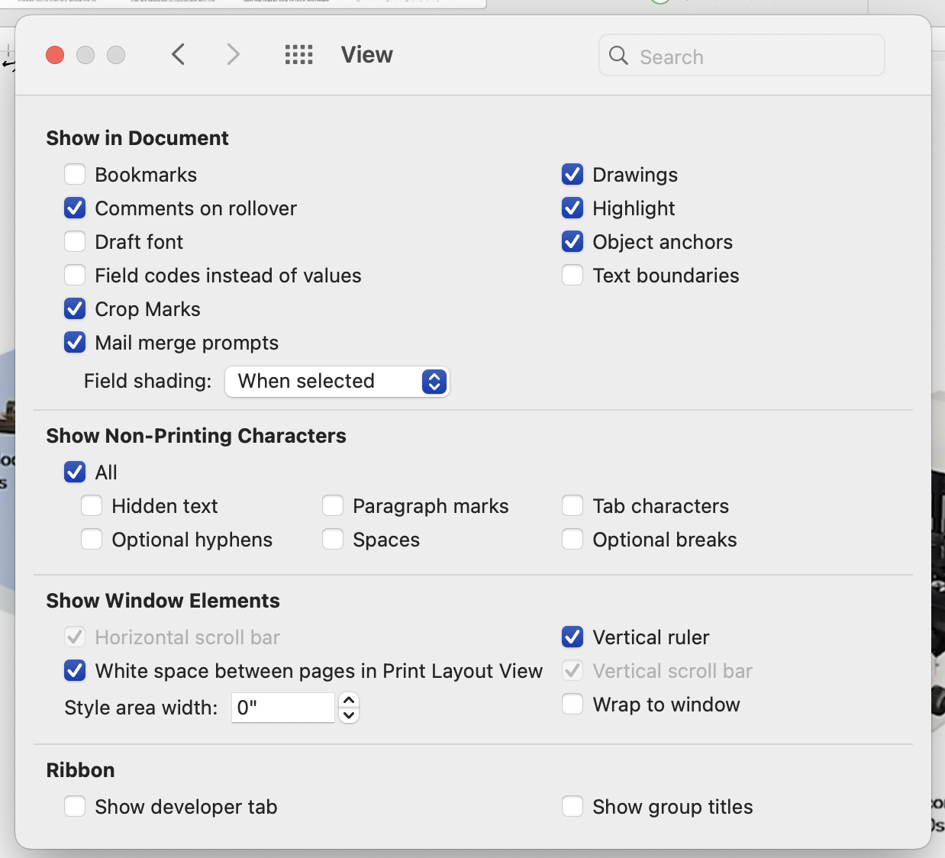945x858 pixels.
Task: Click the dimmed Horizontal scroll bar checkbox
Action: (x=75, y=637)
